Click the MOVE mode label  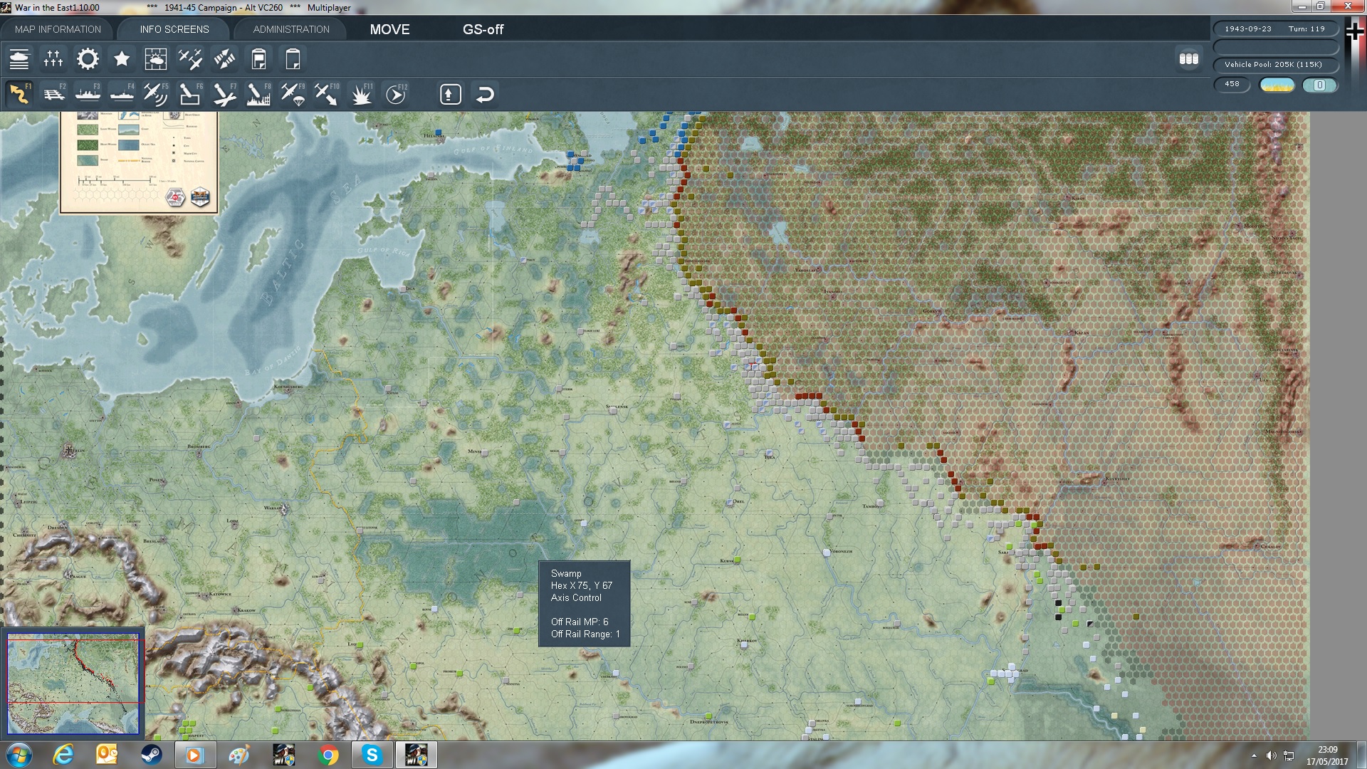pos(389,29)
